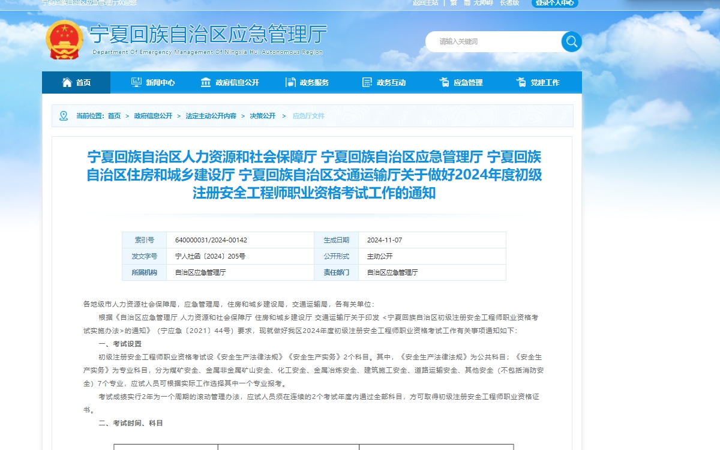The width and height of the screenshot is (720, 450).
Task: Click the chat icon beside 政务互动
Action: point(366,82)
